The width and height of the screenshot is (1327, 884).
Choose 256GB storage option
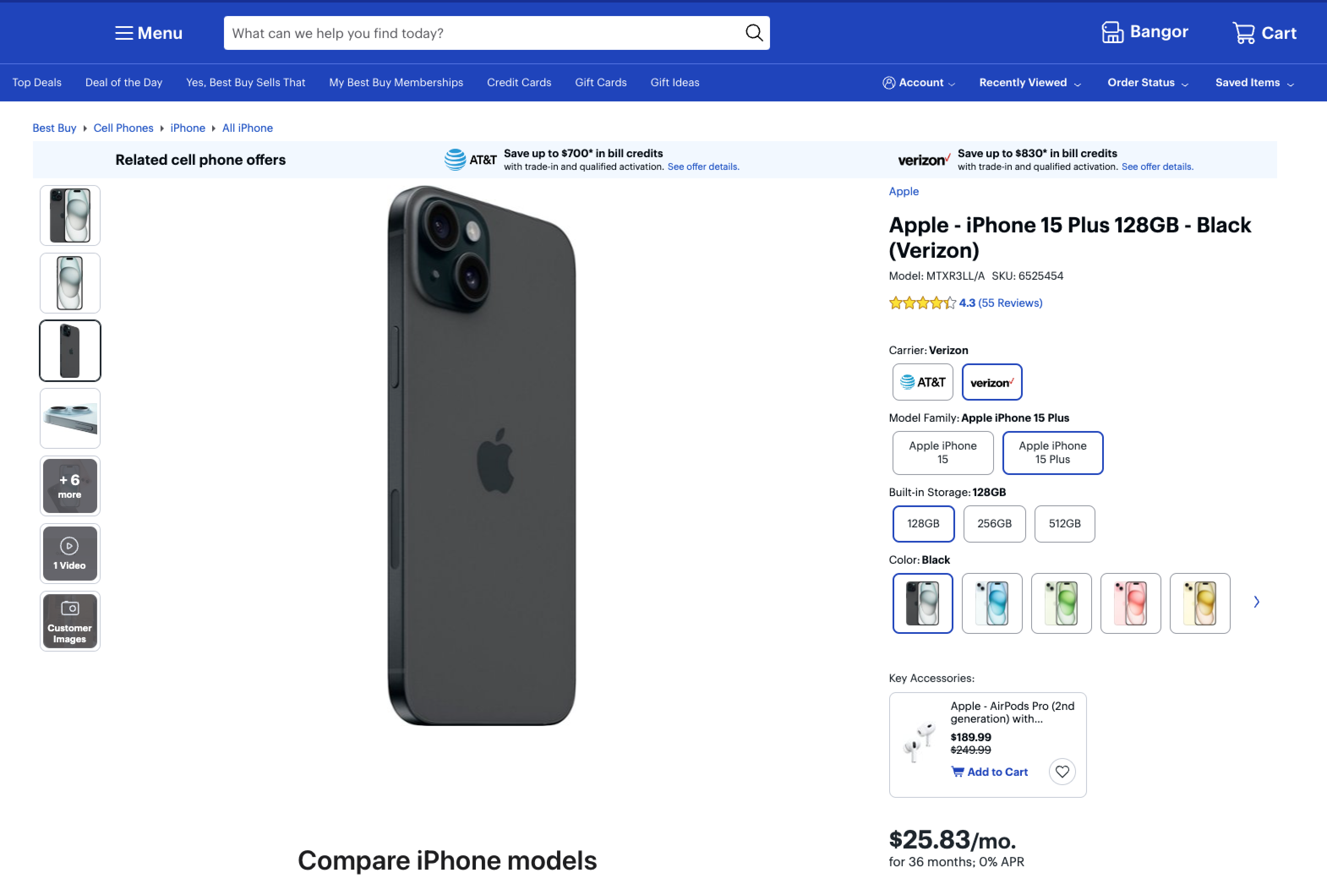[x=994, y=524]
